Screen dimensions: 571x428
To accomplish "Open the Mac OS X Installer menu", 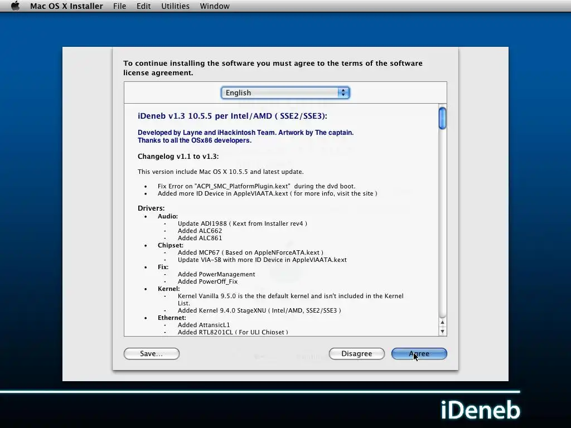I will pyautogui.click(x=66, y=6).
